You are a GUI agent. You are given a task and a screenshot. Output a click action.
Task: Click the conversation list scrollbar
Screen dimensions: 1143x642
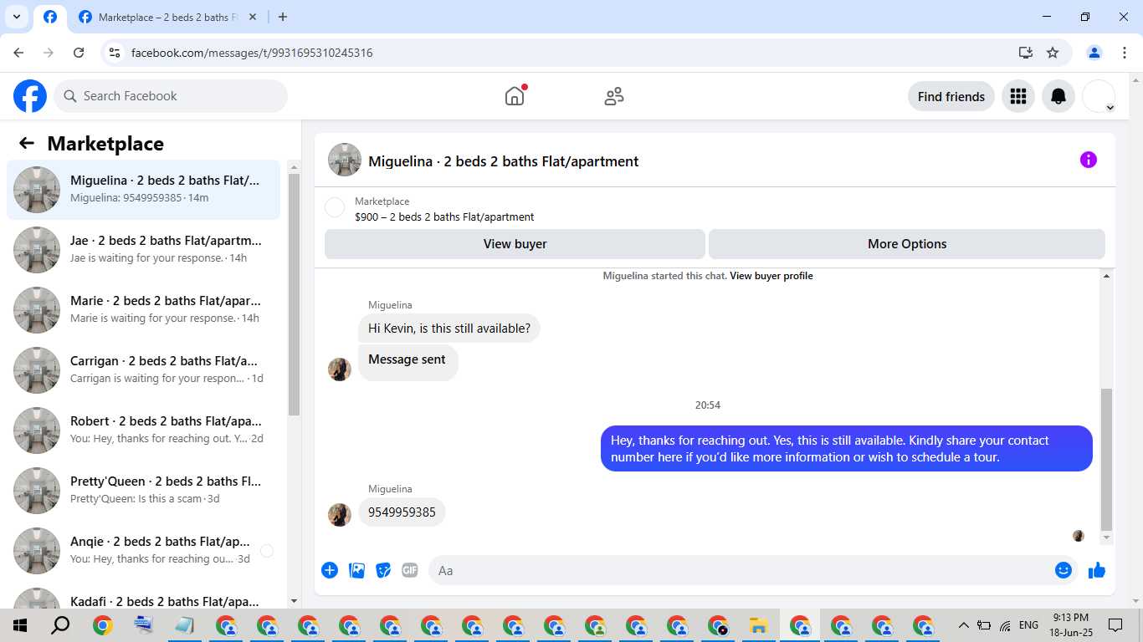point(294,294)
